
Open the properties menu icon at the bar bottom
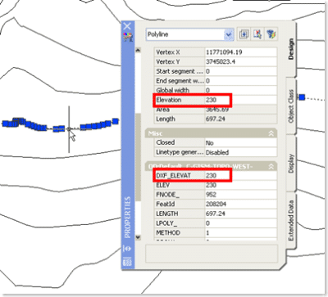pos(128,262)
